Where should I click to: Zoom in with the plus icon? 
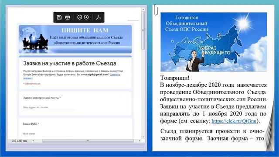86,17
